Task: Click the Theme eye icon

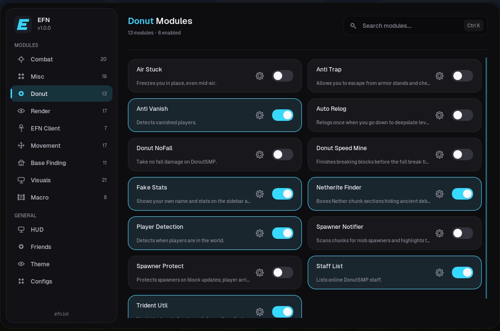Action: [x=21, y=264]
